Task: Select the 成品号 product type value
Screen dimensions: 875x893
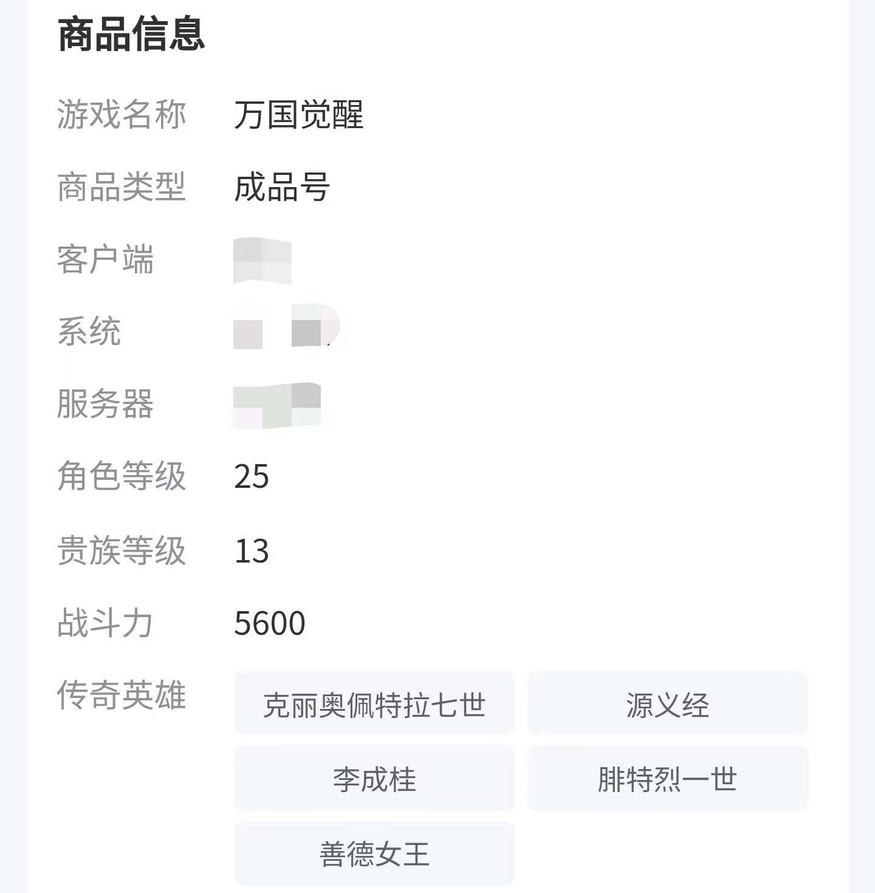Action: coord(282,186)
